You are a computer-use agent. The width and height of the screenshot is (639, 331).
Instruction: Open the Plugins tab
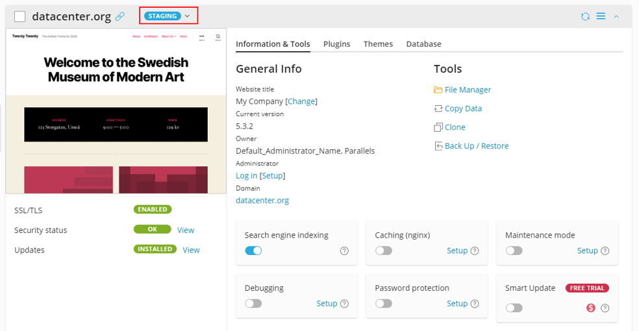pos(336,44)
